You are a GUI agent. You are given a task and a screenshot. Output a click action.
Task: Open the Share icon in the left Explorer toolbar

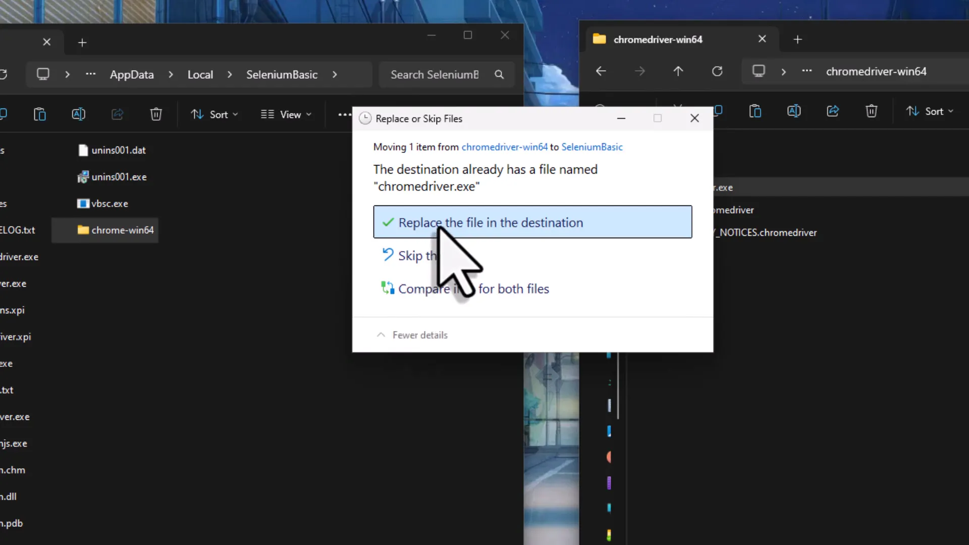coord(117,114)
